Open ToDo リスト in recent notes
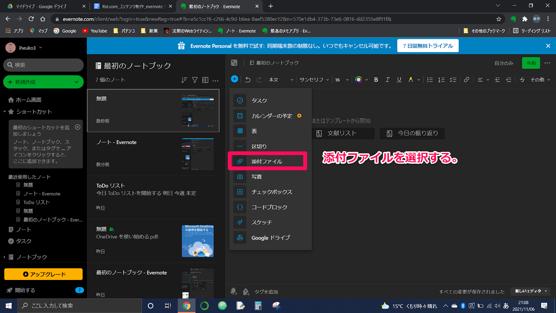The height and width of the screenshot is (313, 556). tap(36, 202)
